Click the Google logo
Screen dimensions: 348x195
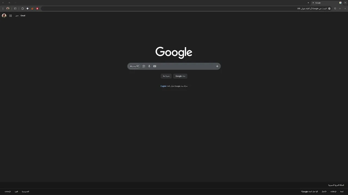pos(174,53)
